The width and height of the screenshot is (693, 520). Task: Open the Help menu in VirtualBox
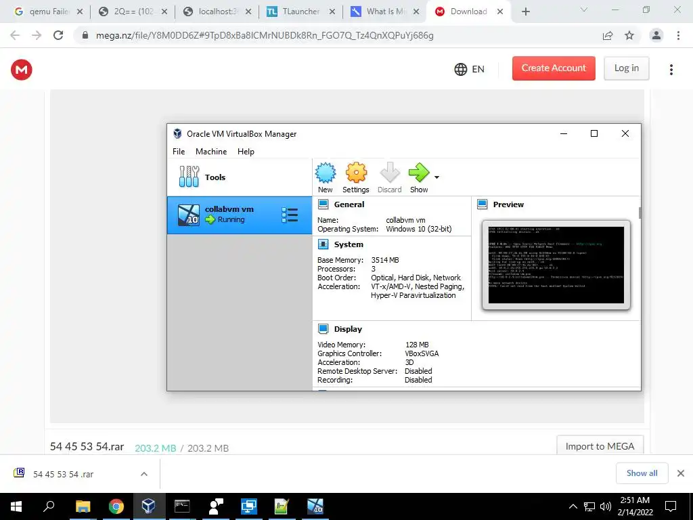point(246,151)
